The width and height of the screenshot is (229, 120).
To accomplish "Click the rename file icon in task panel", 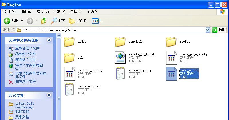I will click(11, 49).
